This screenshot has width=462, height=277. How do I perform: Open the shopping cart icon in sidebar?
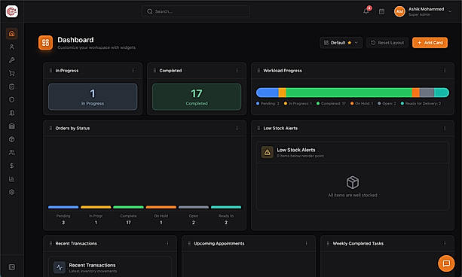12,73
